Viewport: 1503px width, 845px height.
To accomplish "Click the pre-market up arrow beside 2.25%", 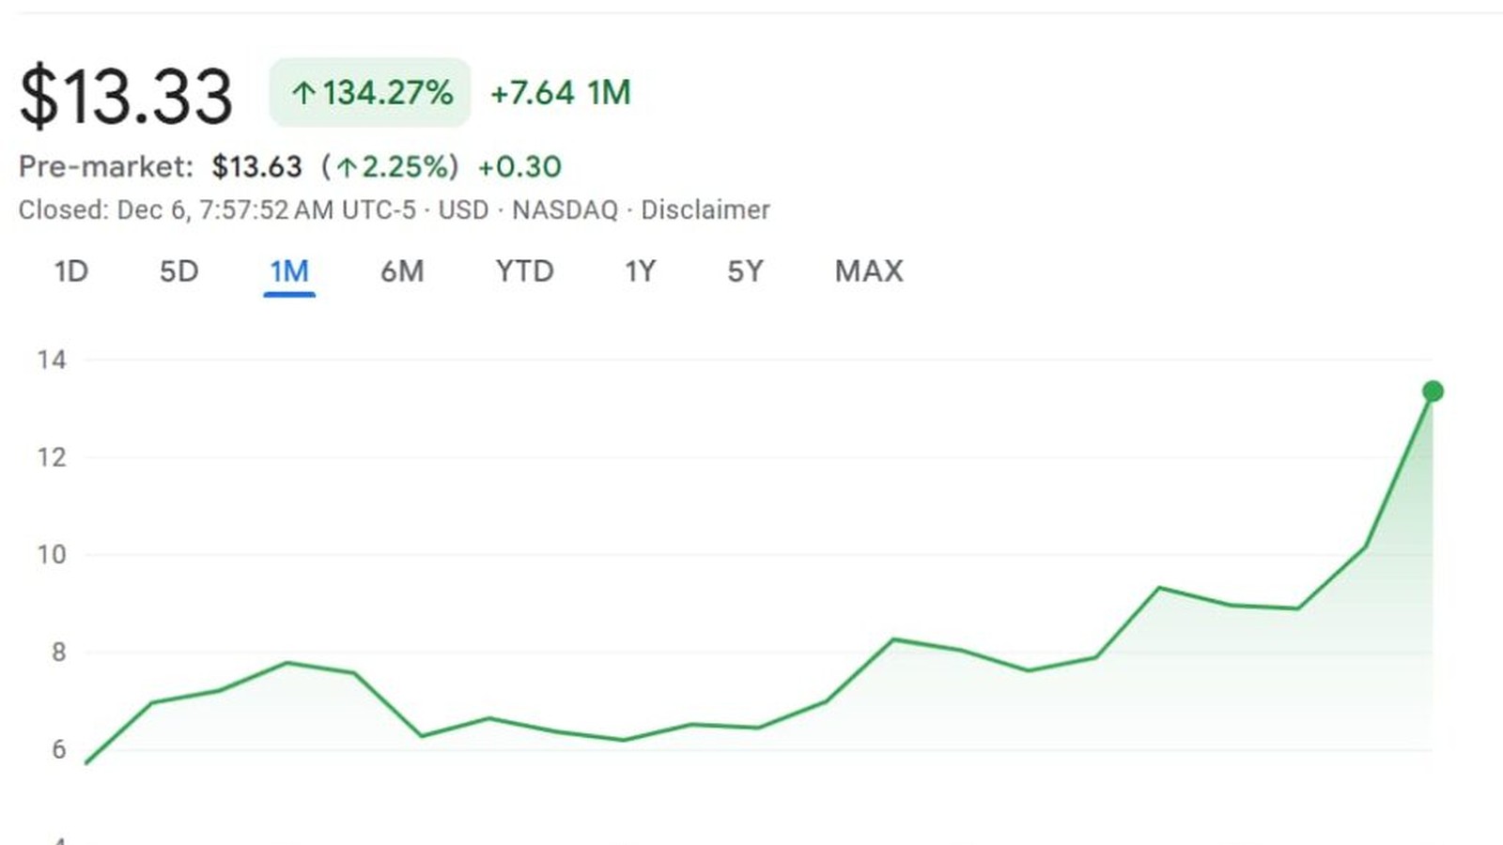I will point(347,168).
